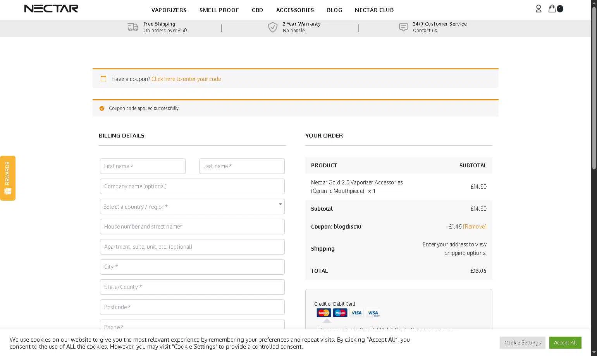Click the 'YOUR ORDER' heading
597x356 pixels.
[324, 136]
